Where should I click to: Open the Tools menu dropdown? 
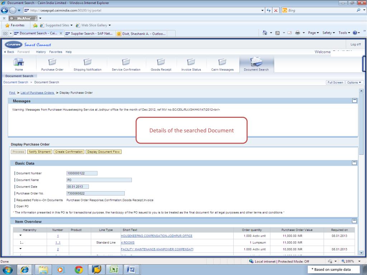point(344,33)
